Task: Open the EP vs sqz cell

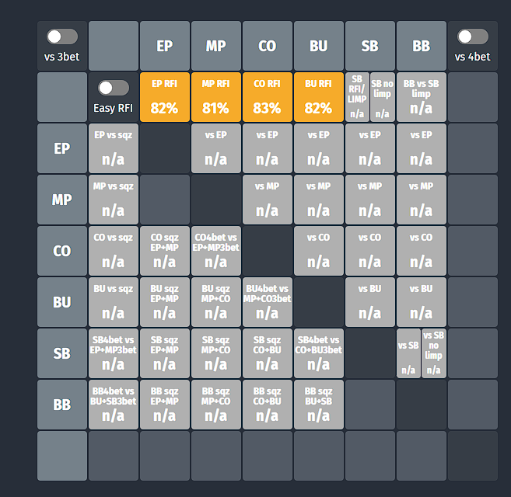Action: (x=114, y=148)
